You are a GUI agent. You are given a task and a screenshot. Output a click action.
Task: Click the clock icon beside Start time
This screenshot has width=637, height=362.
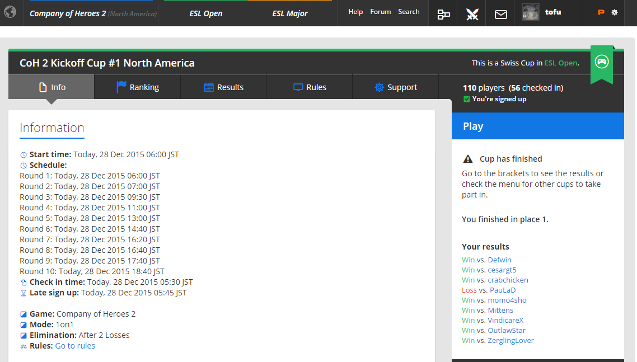click(x=24, y=155)
